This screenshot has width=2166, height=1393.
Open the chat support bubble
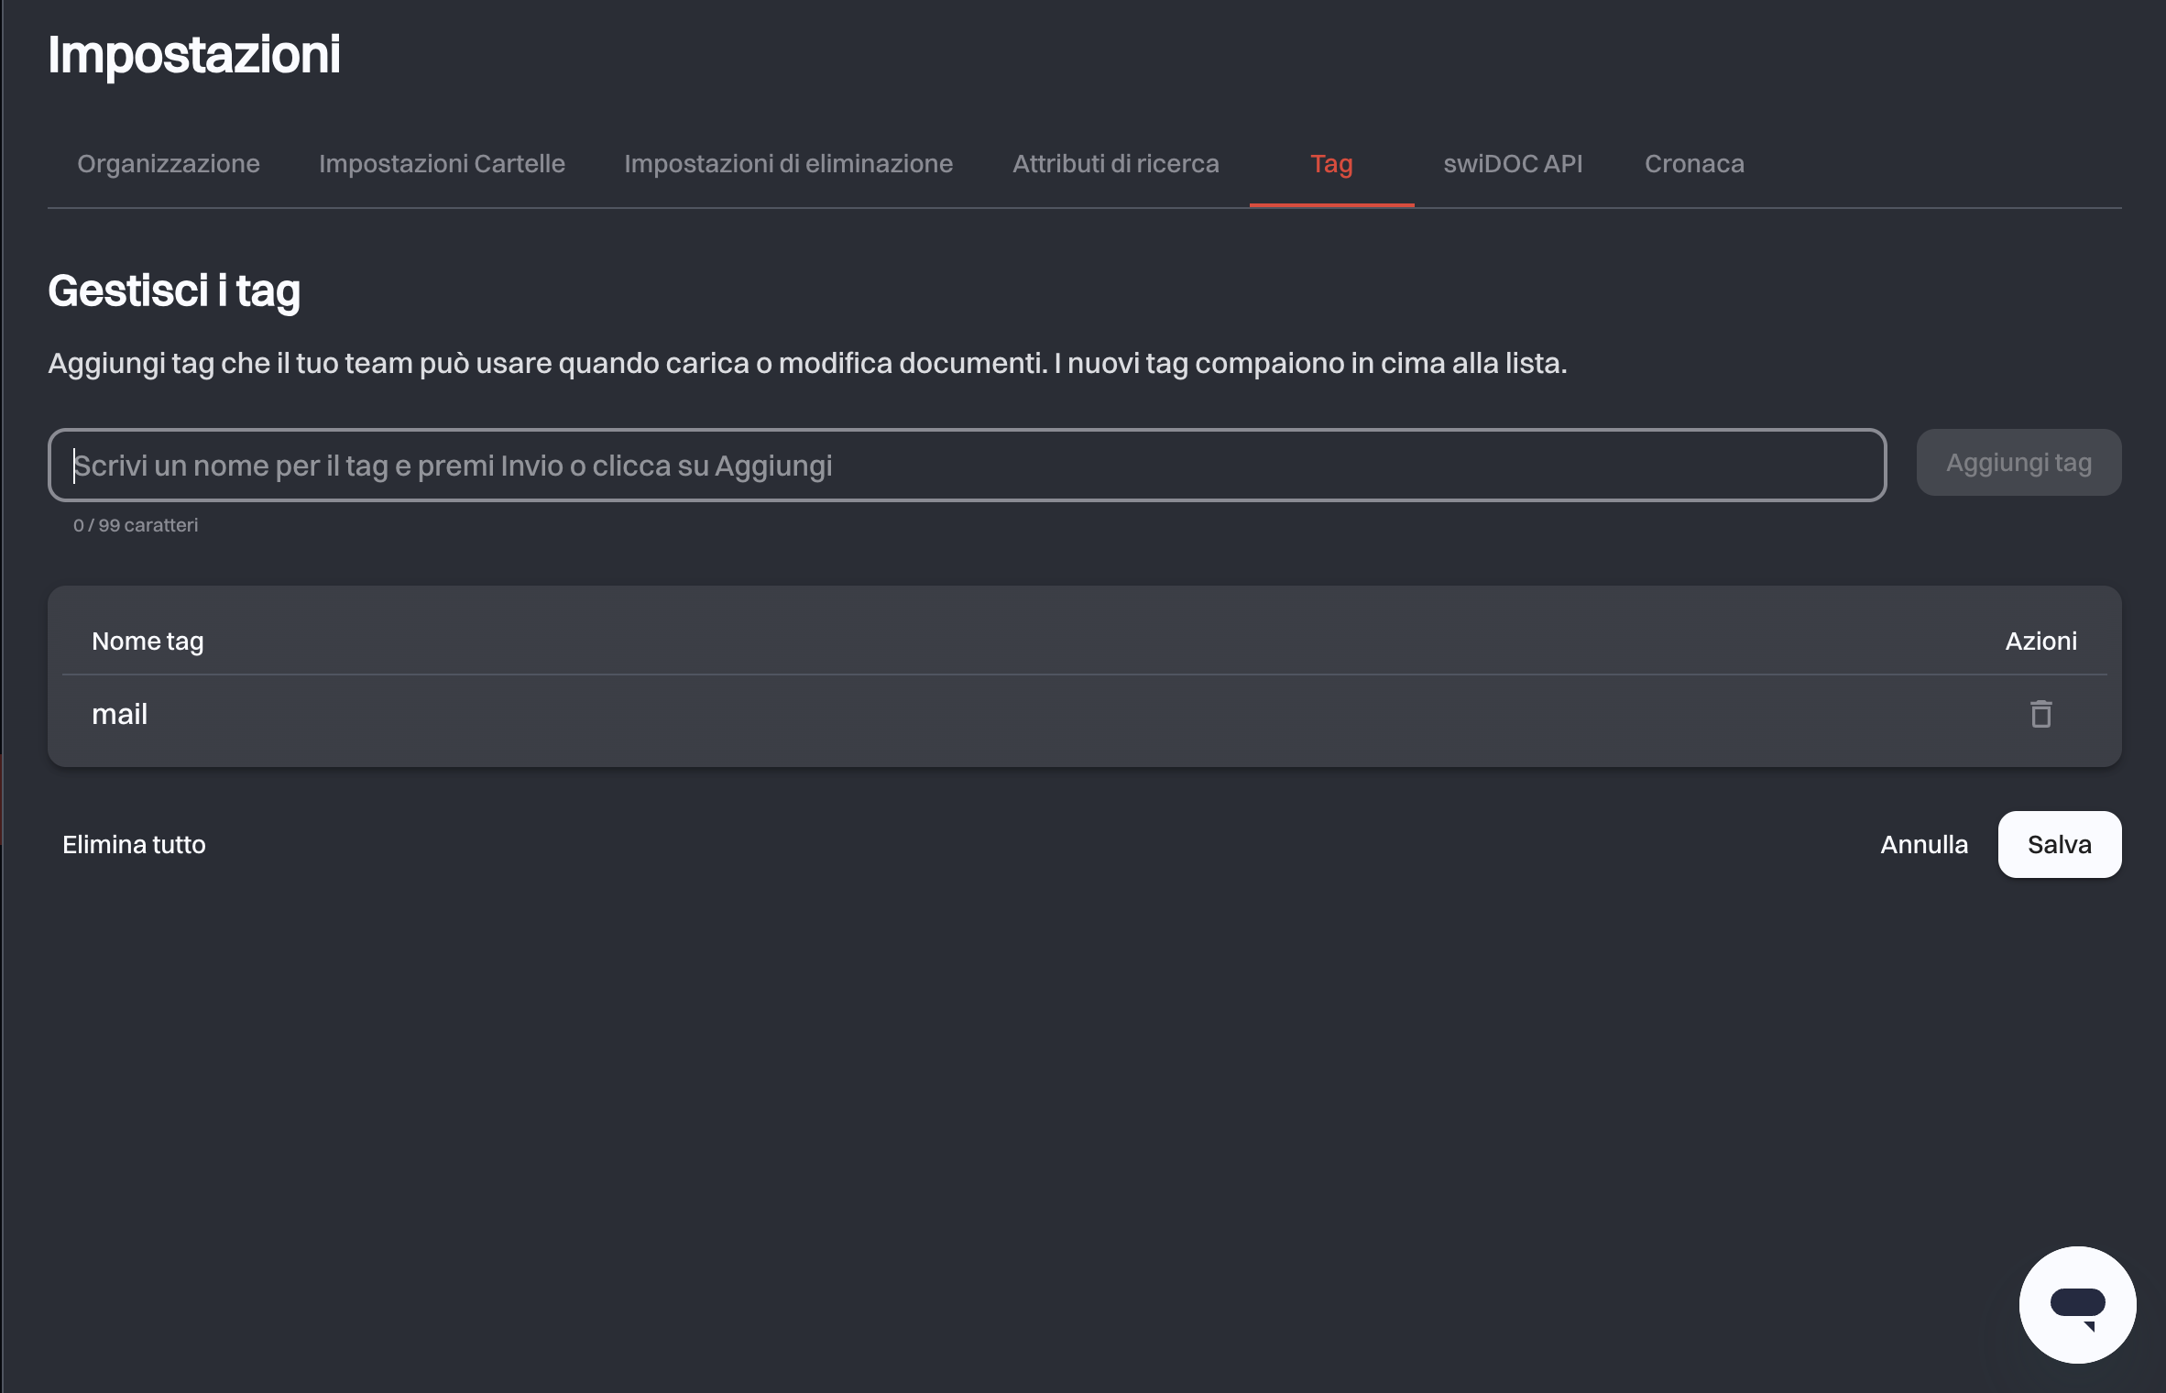(2077, 1304)
